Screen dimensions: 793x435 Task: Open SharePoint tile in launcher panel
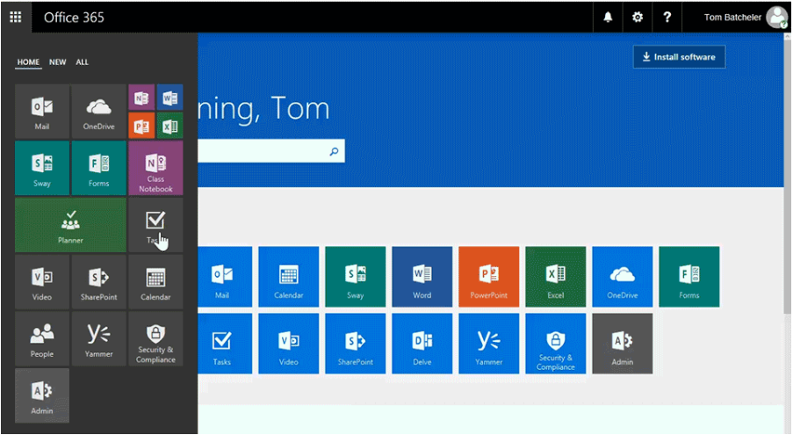coord(98,282)
